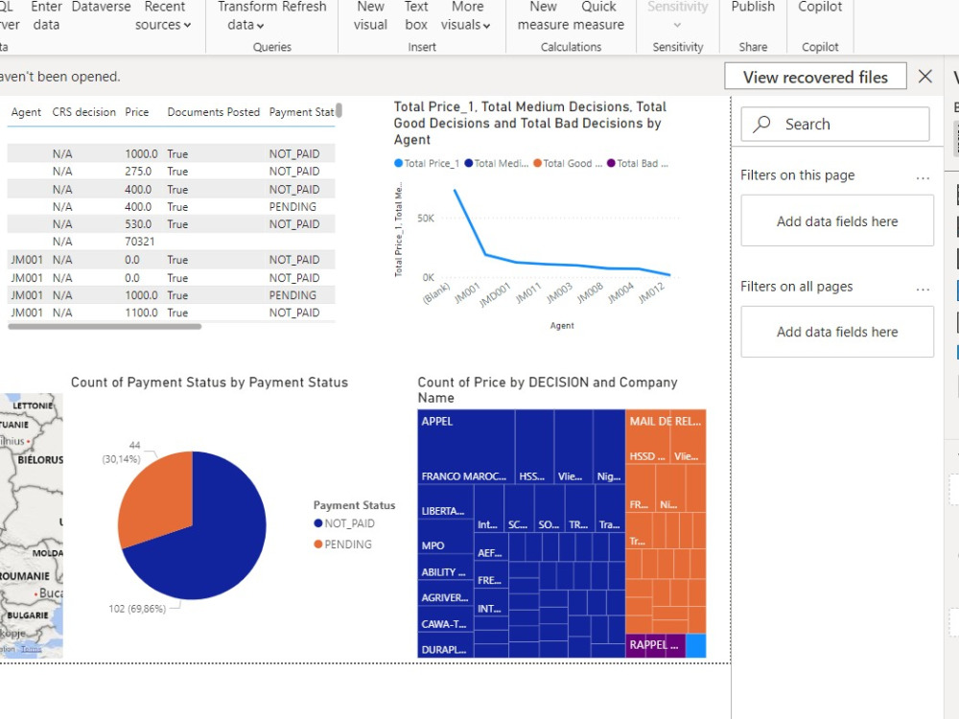The image size is (959, 719).
Task: Open more options for Filters on all pages
Action: 923,290
